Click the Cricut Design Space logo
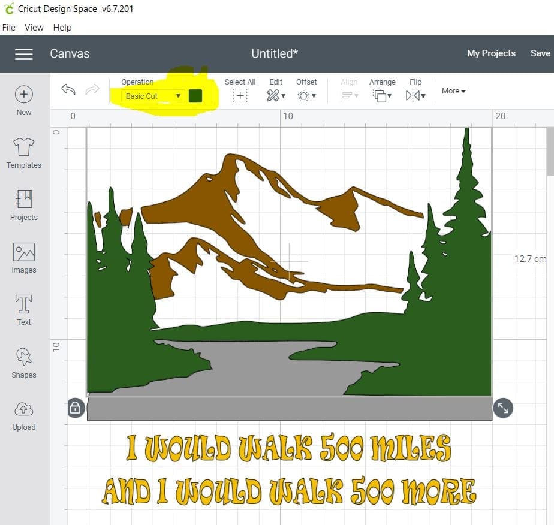 pos(9,8)
